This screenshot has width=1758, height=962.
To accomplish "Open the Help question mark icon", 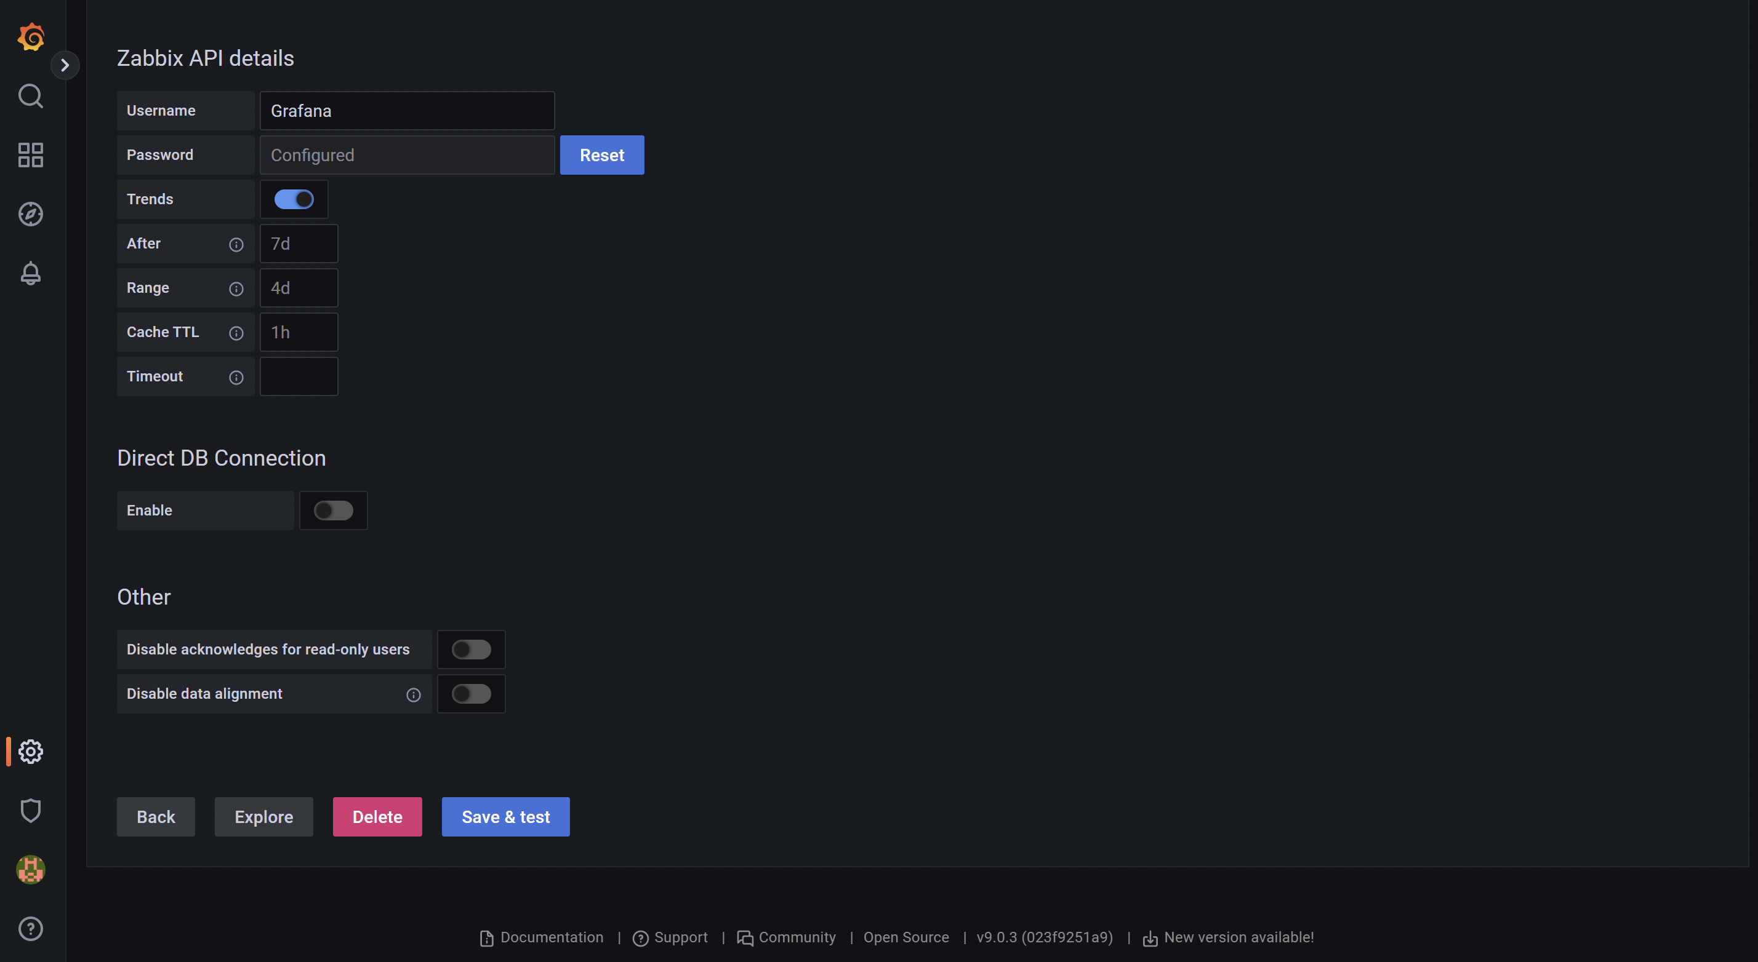I will [31, 928].
